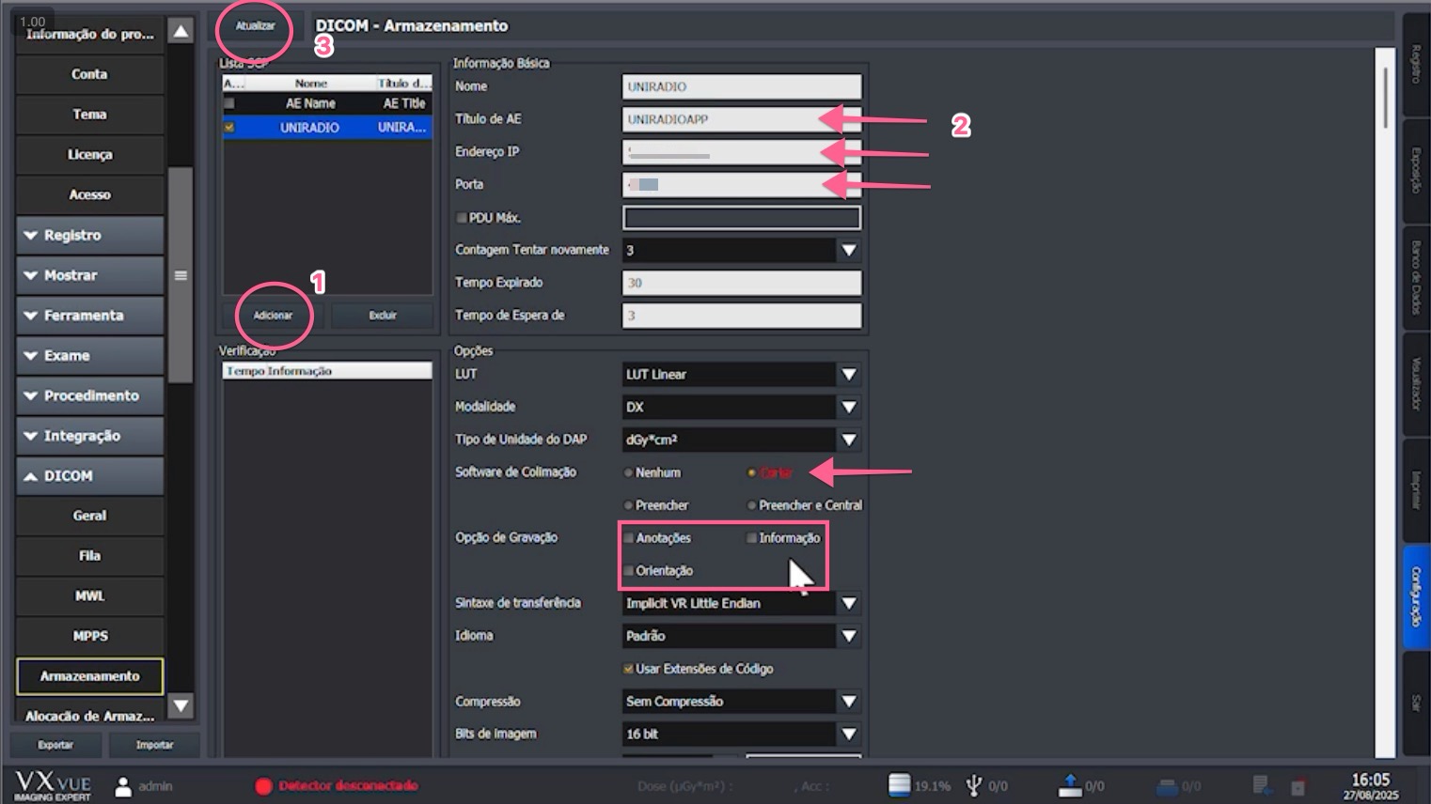Collapse the DICOM section in left menu
Image resolution: width=1431 pixels, height=804 pixels.
coord(89,475)
